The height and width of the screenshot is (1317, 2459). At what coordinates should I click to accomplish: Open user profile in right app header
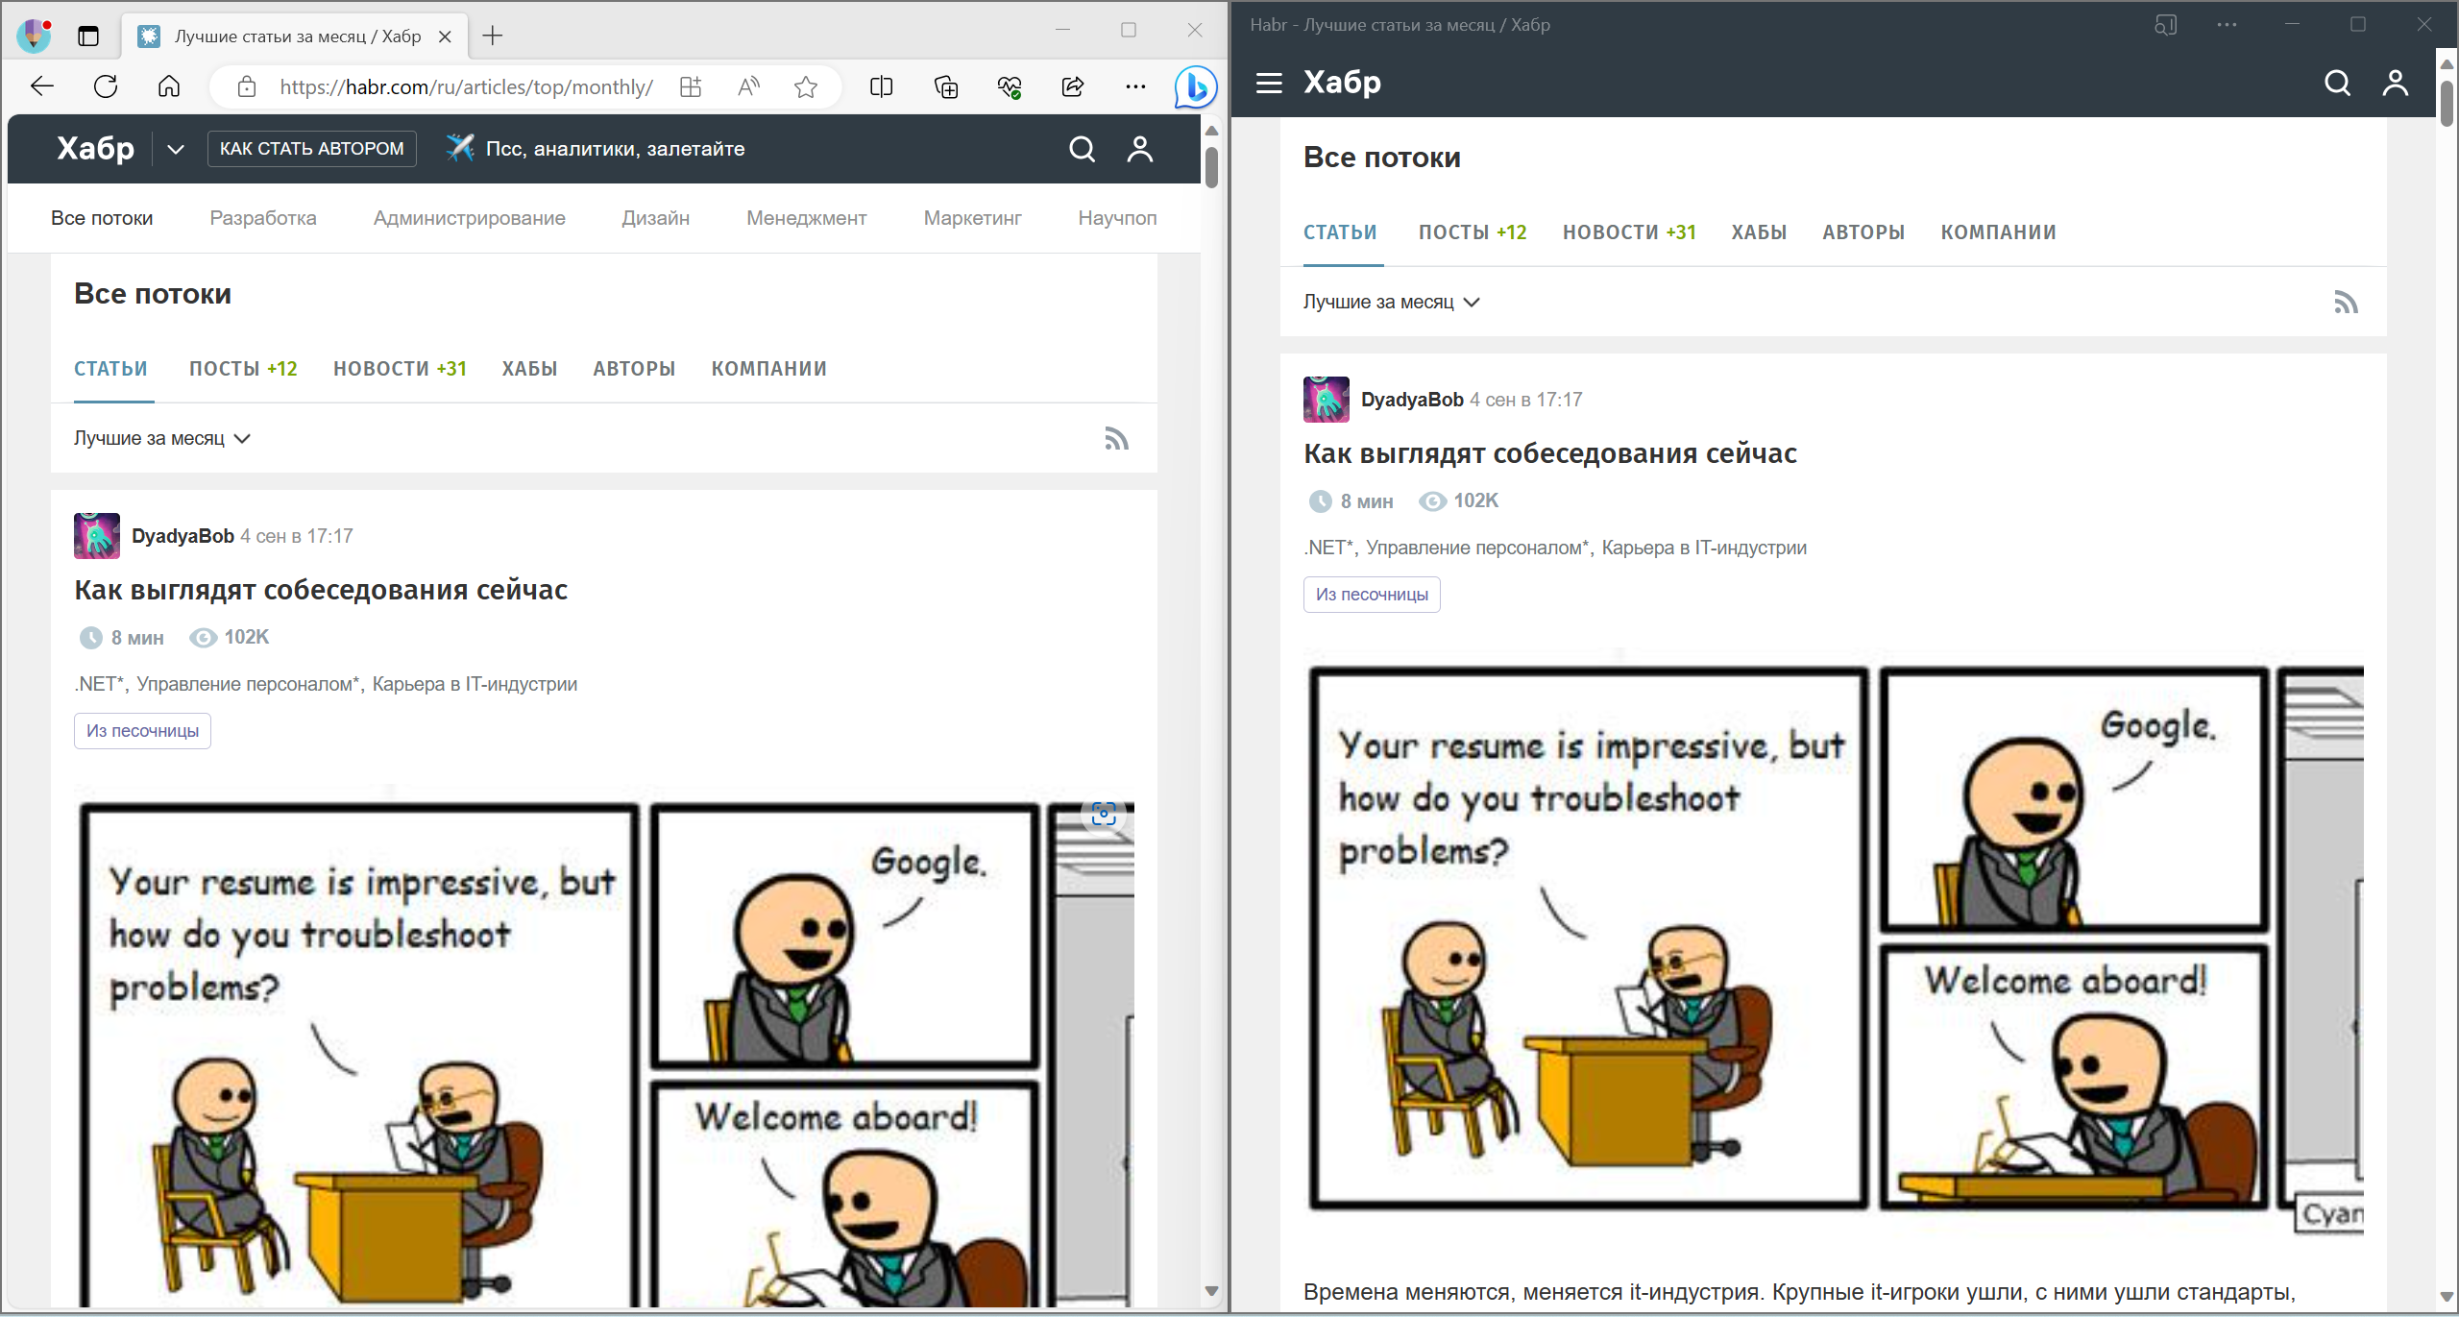[2396, 83]
